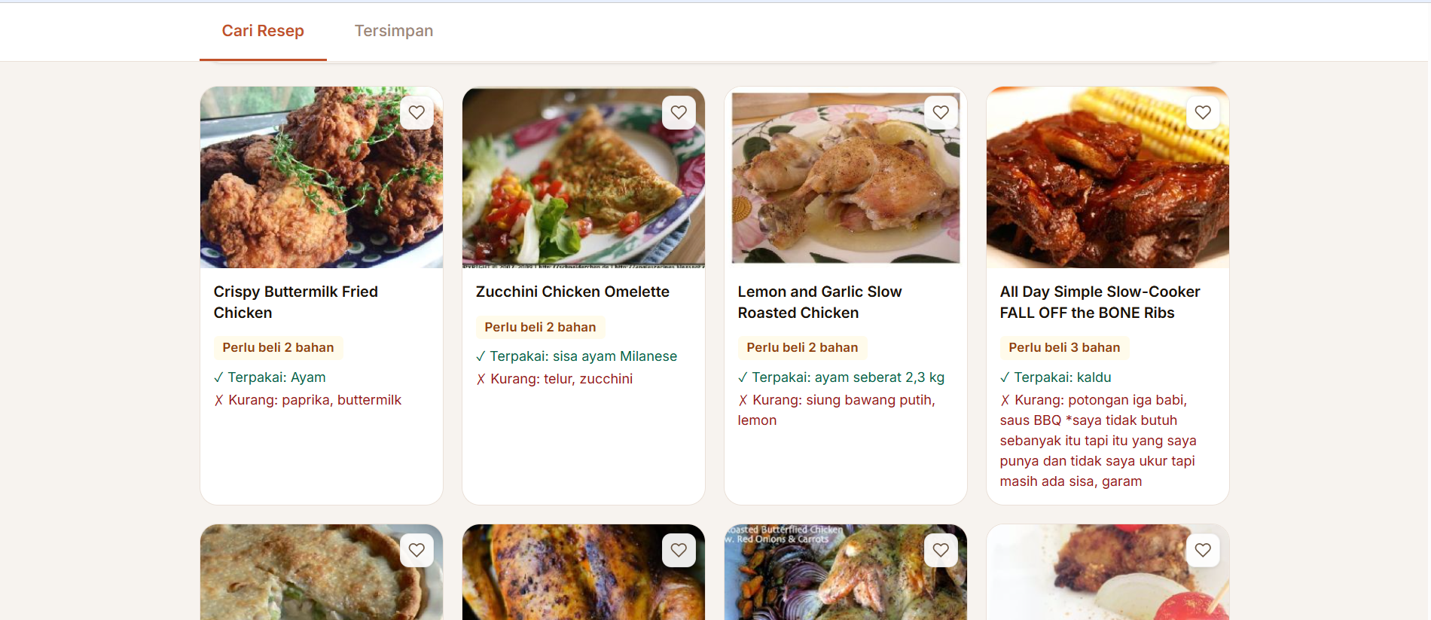
Task: Open Zucchini Chicken Omelette recipe title
Action: [572, 292]
